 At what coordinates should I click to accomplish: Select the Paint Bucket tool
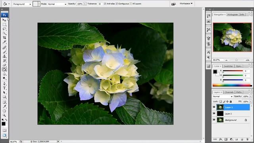pos(4,70)
